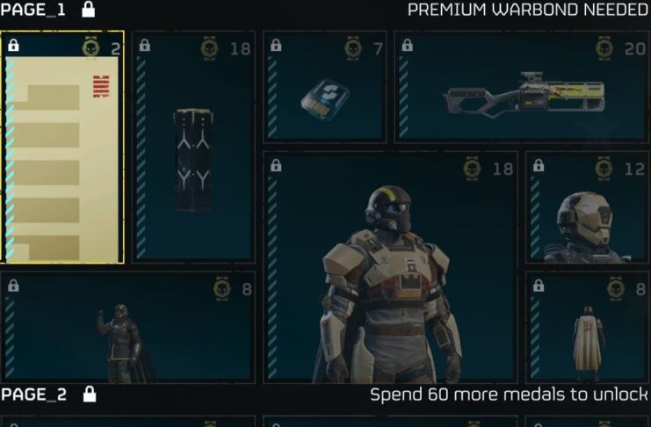Select the full body armor costing 18 medals
The image size is (651, 427).
(x=390, y=267)
